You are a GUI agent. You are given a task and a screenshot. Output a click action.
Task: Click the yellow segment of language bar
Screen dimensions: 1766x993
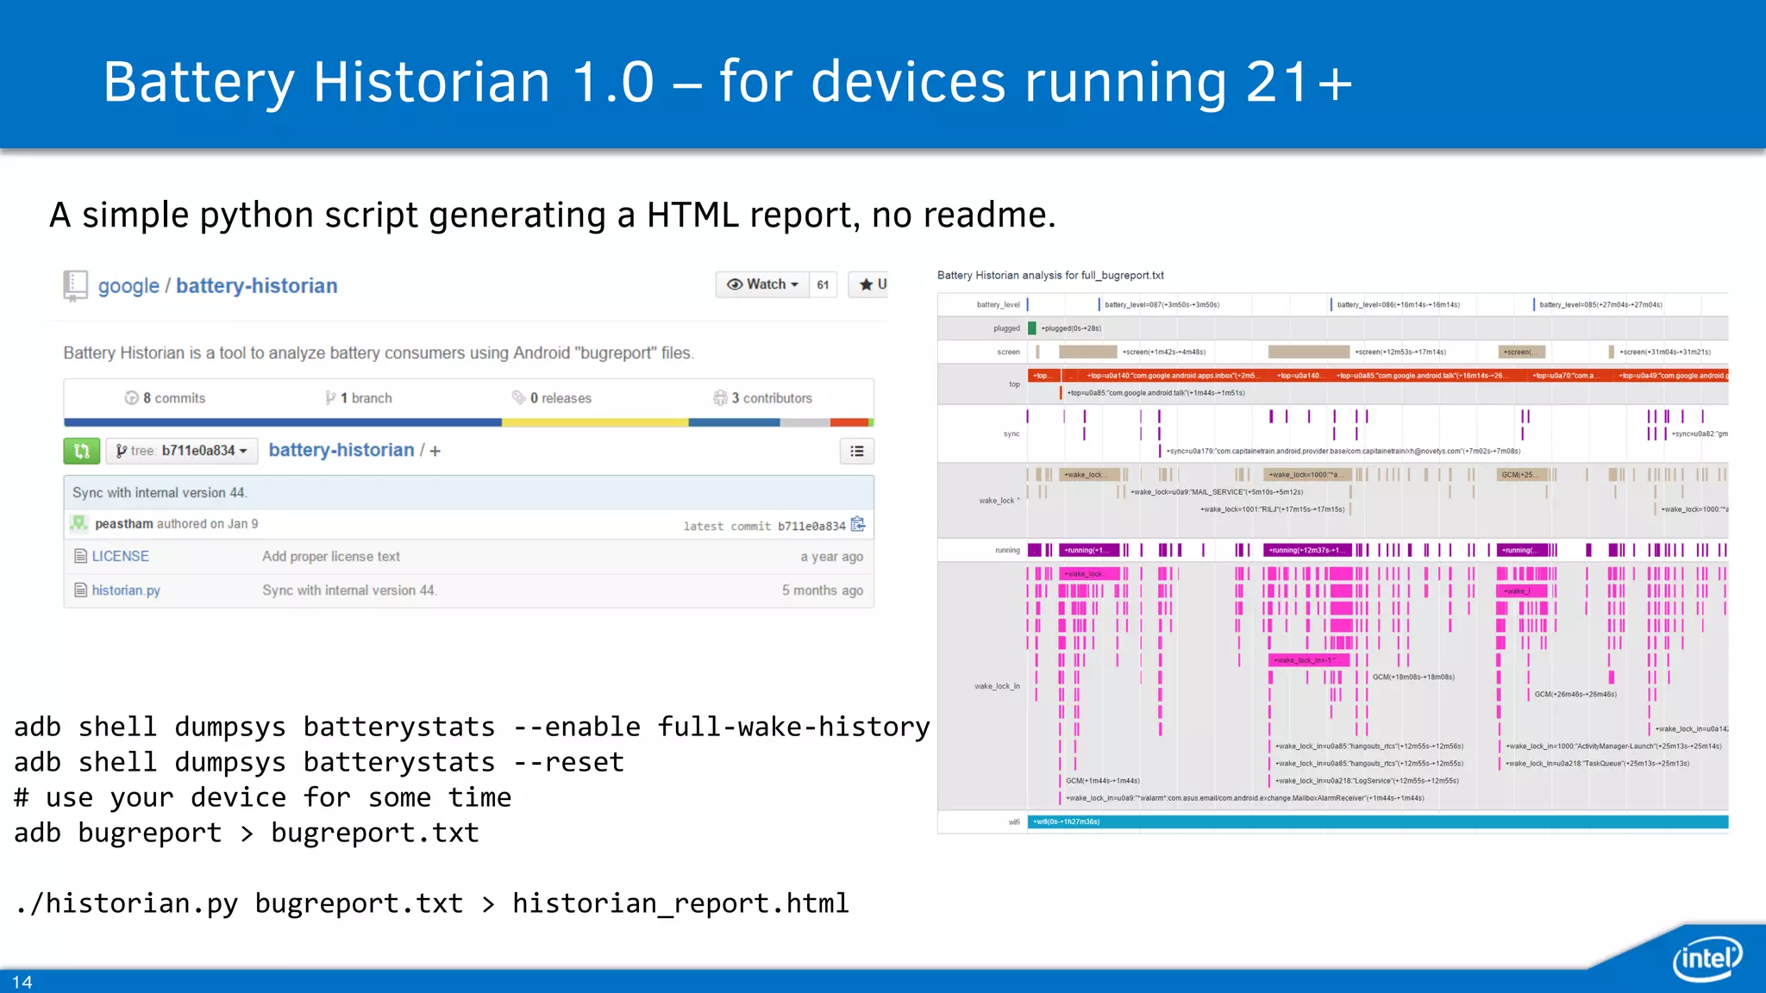pos(595,422)
